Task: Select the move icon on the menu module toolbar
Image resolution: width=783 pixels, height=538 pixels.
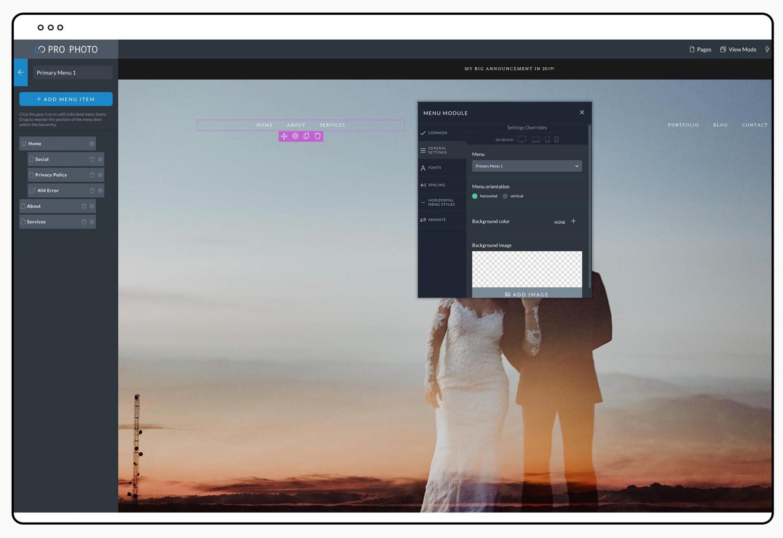Action: [x=284, y=136]
